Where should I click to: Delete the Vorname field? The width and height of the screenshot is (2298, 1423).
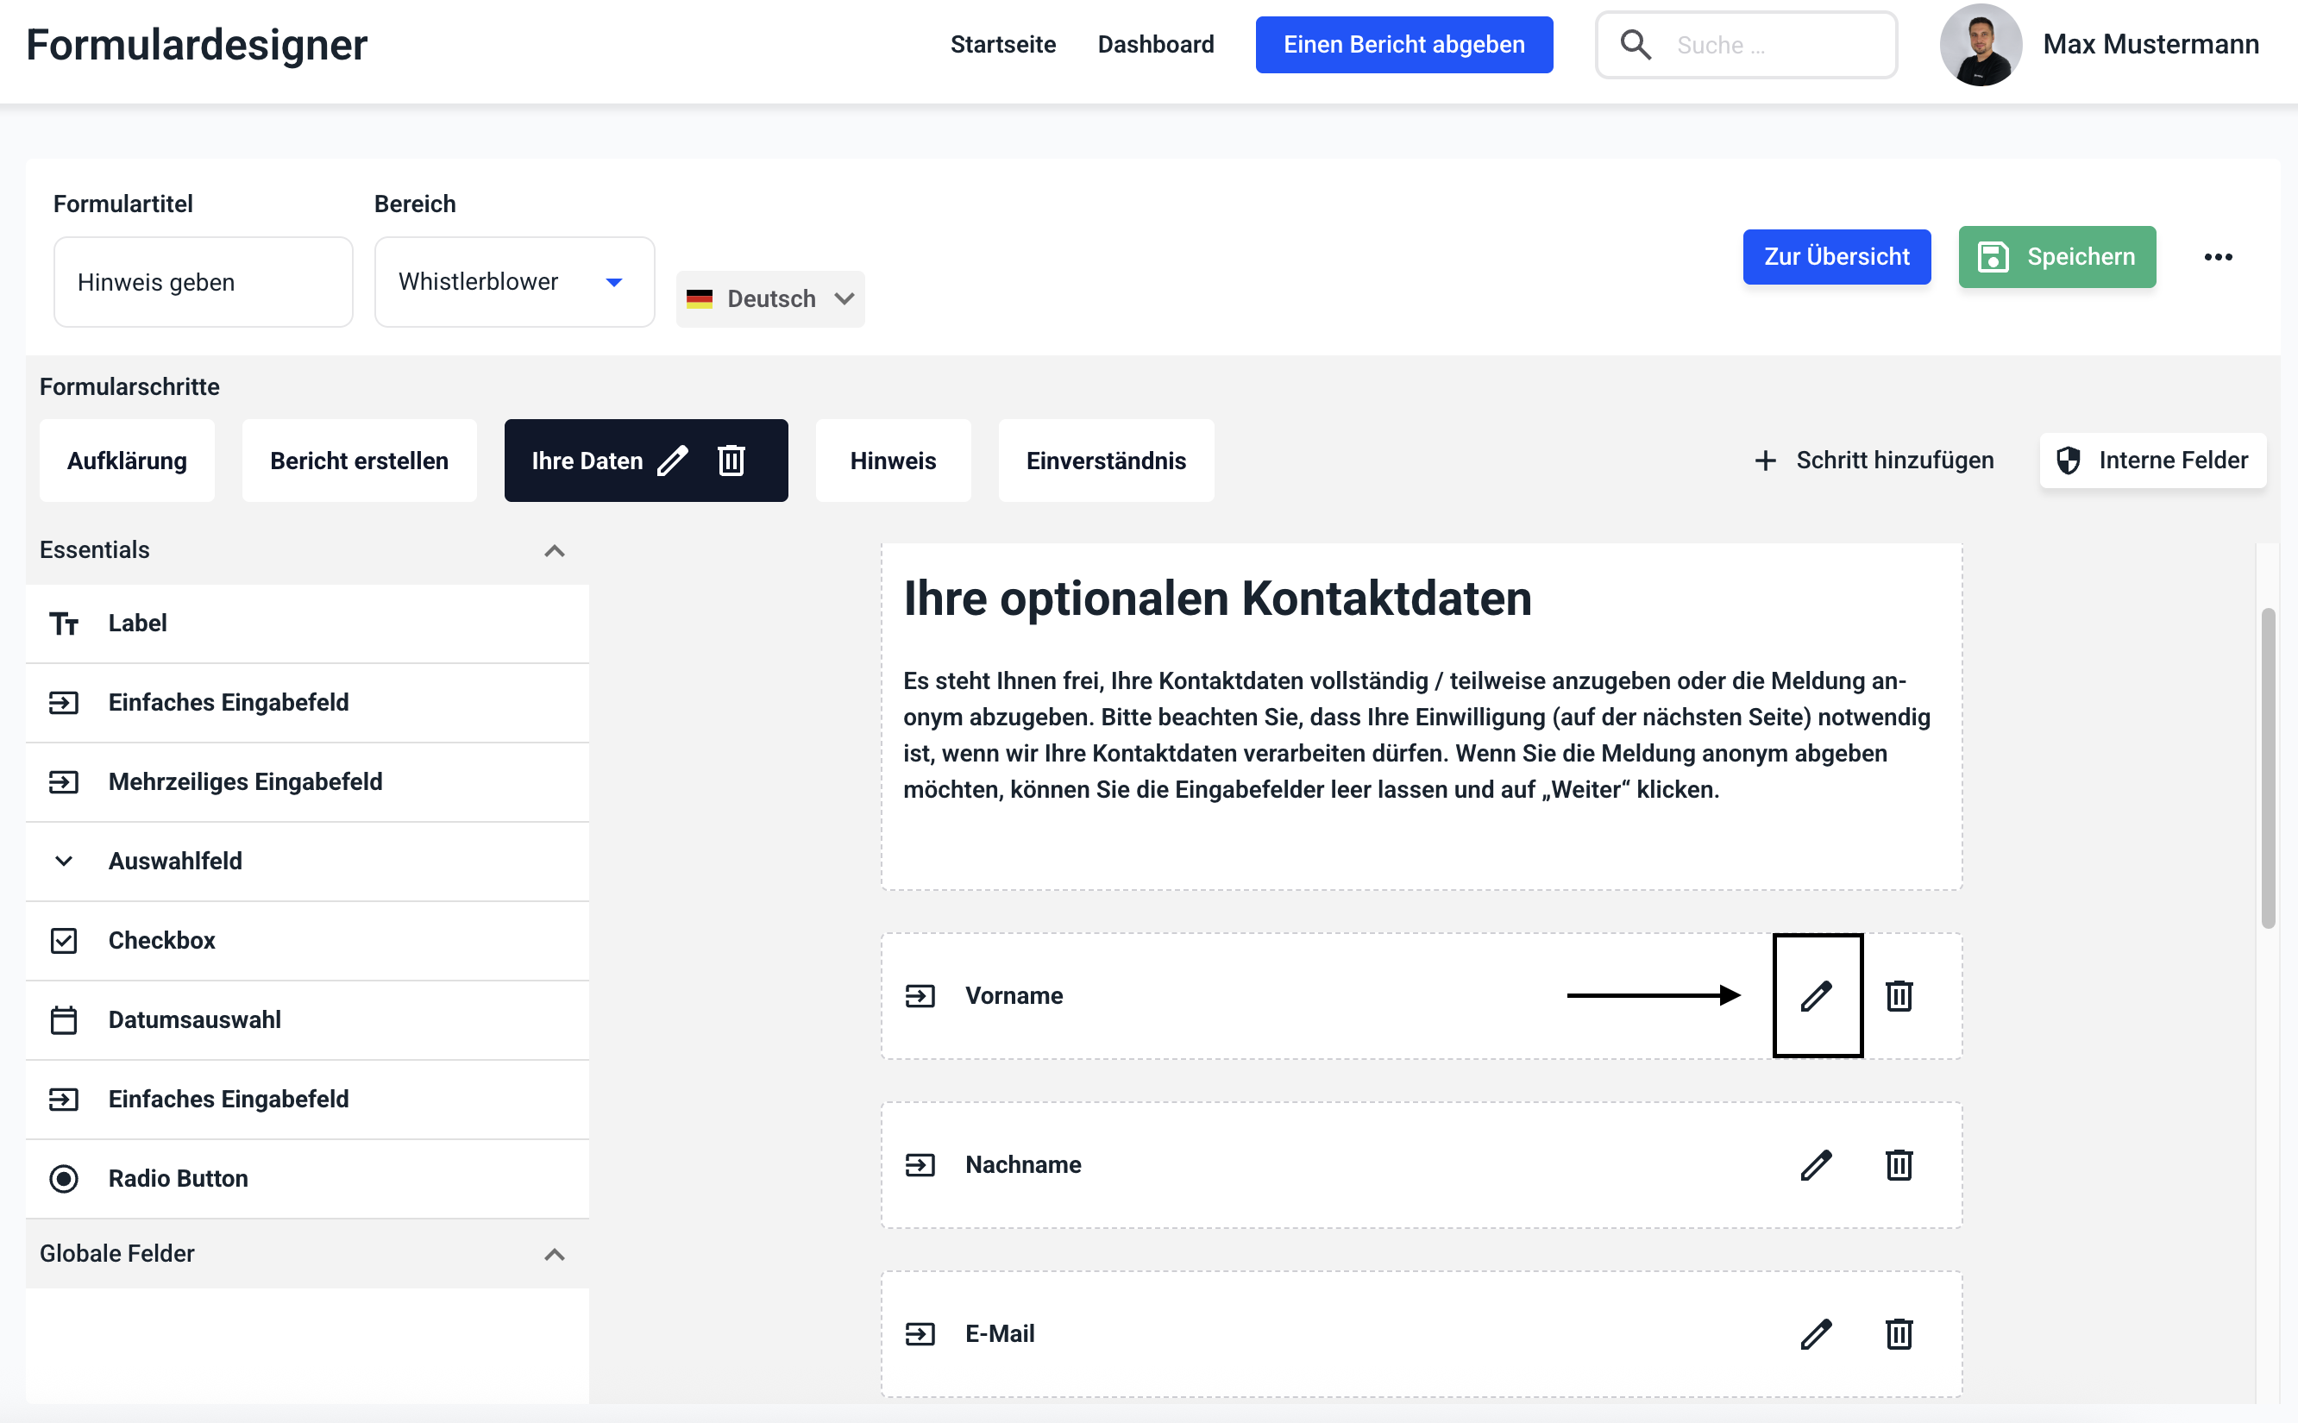coord(1898,996)
